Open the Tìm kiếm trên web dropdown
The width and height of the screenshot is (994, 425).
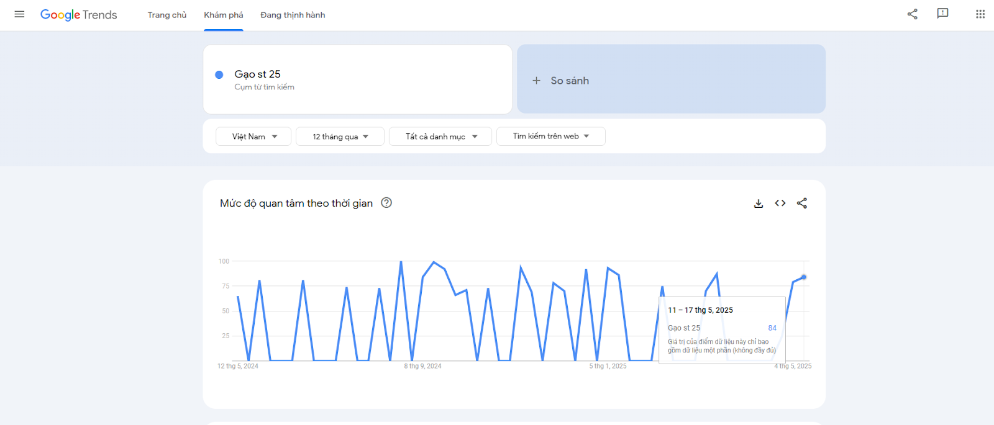[551, 136]
